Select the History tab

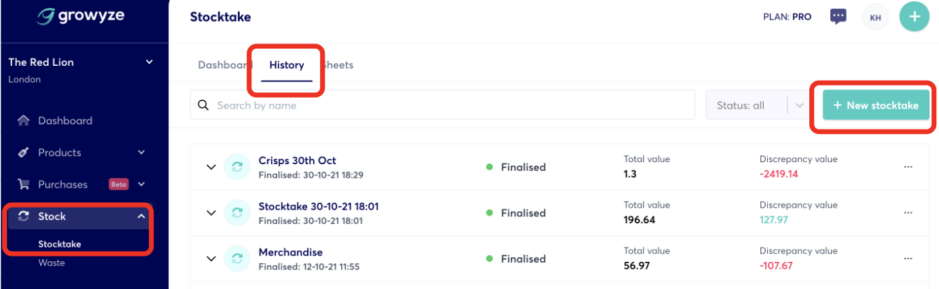pos(286,65)
